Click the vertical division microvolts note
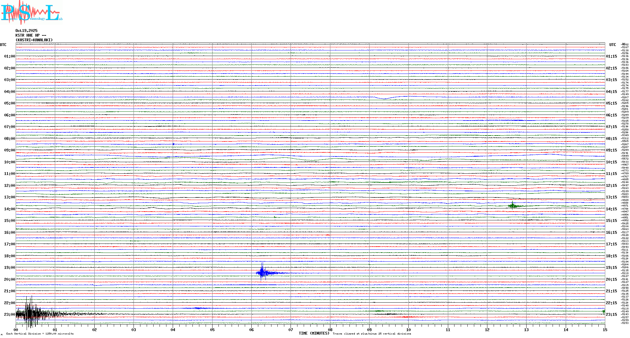 click(40, 334)
